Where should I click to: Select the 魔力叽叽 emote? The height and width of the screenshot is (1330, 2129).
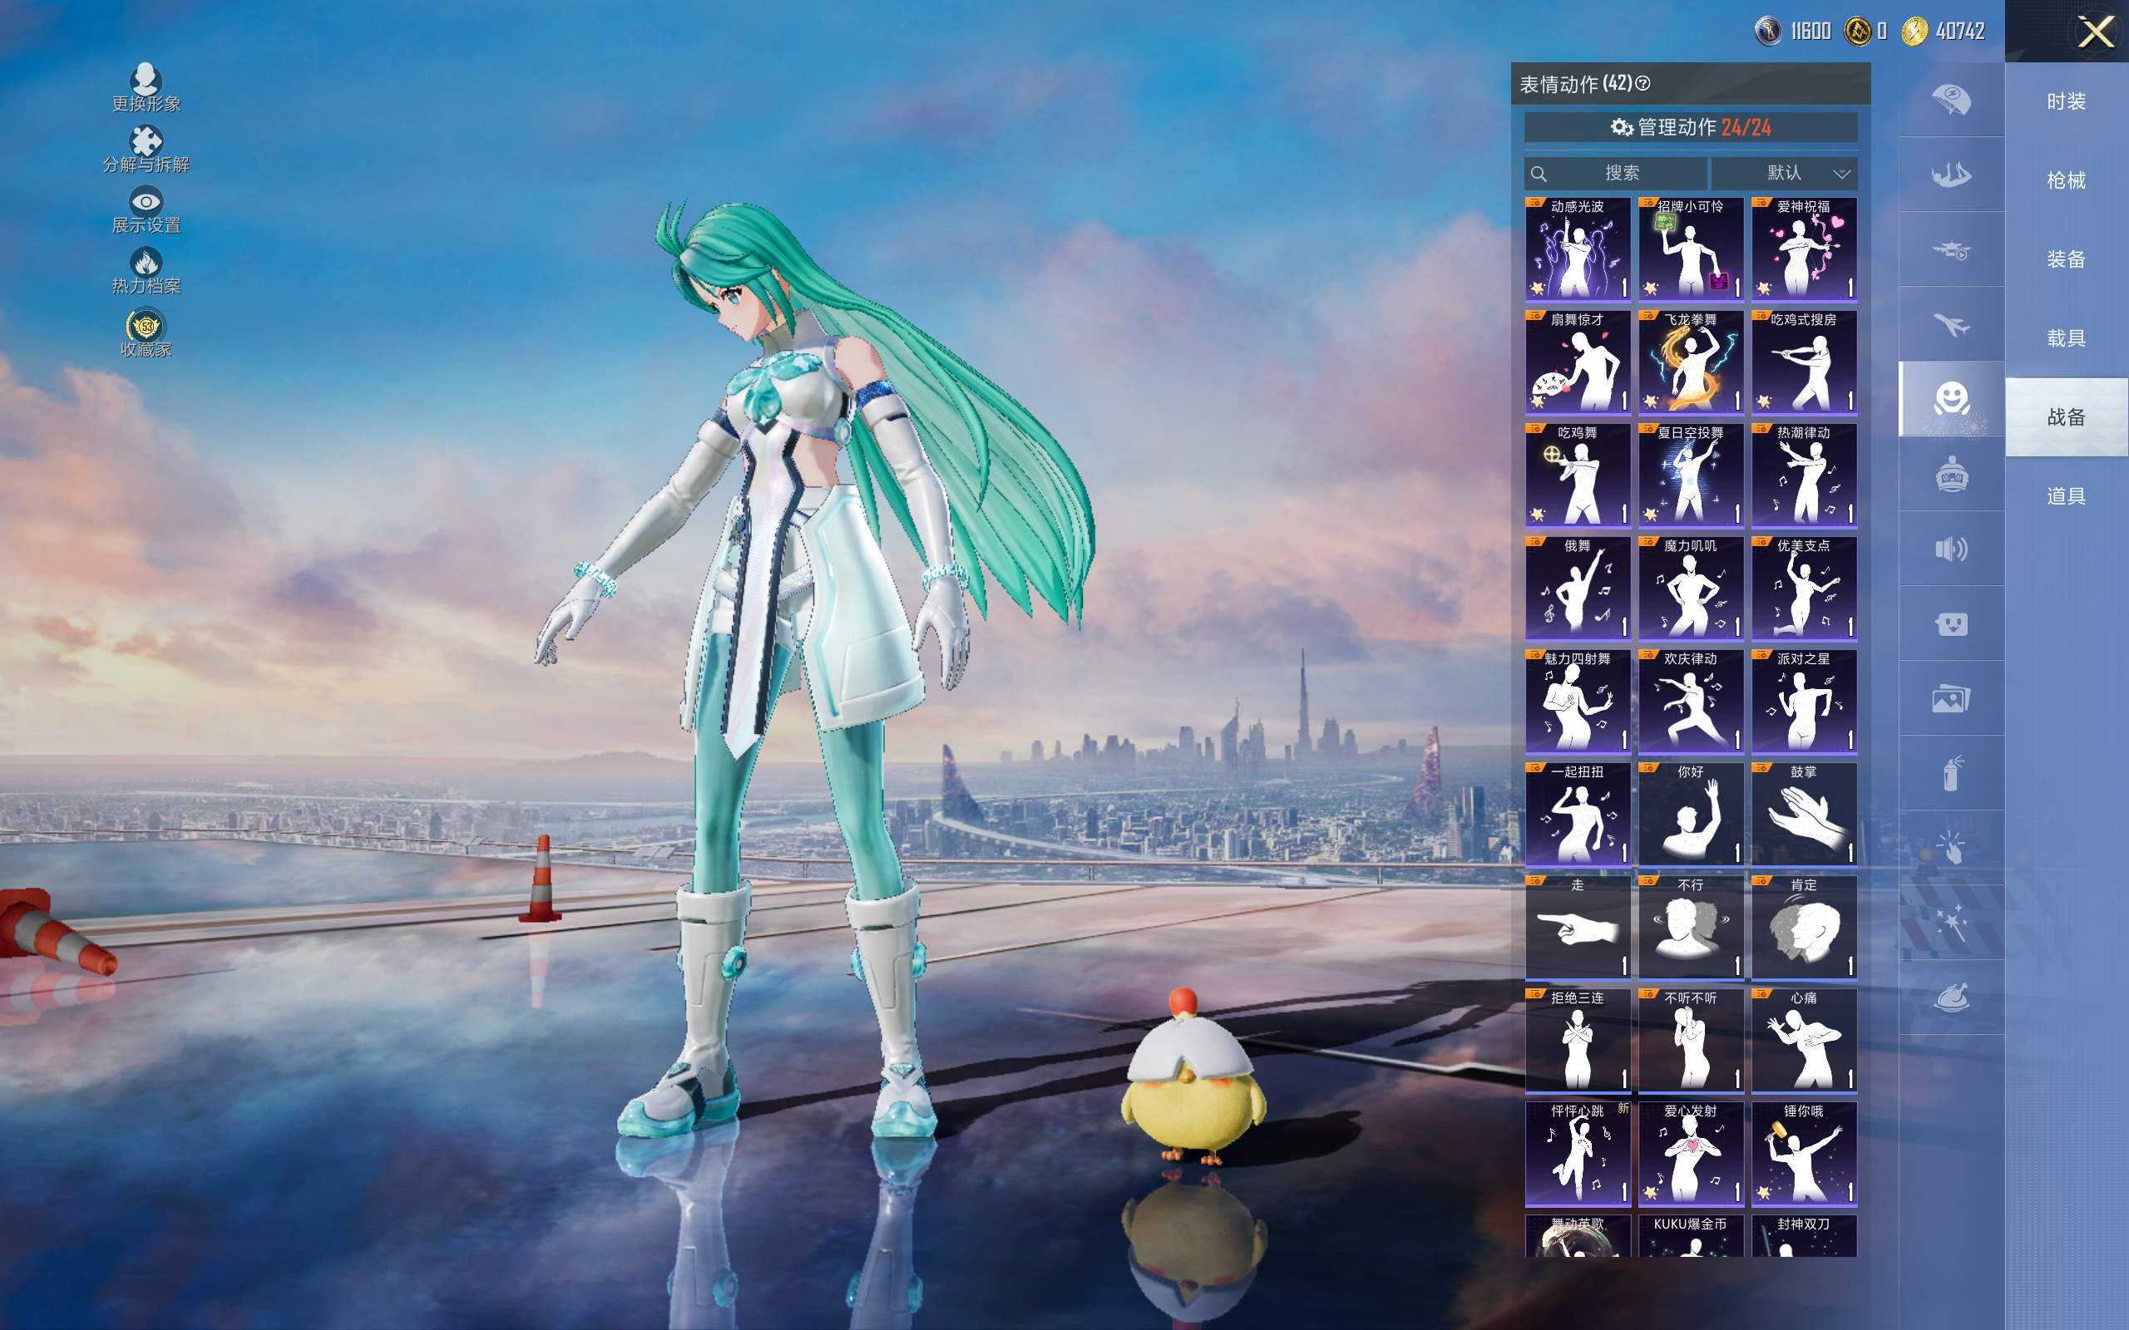click(x=1691, y=589)
